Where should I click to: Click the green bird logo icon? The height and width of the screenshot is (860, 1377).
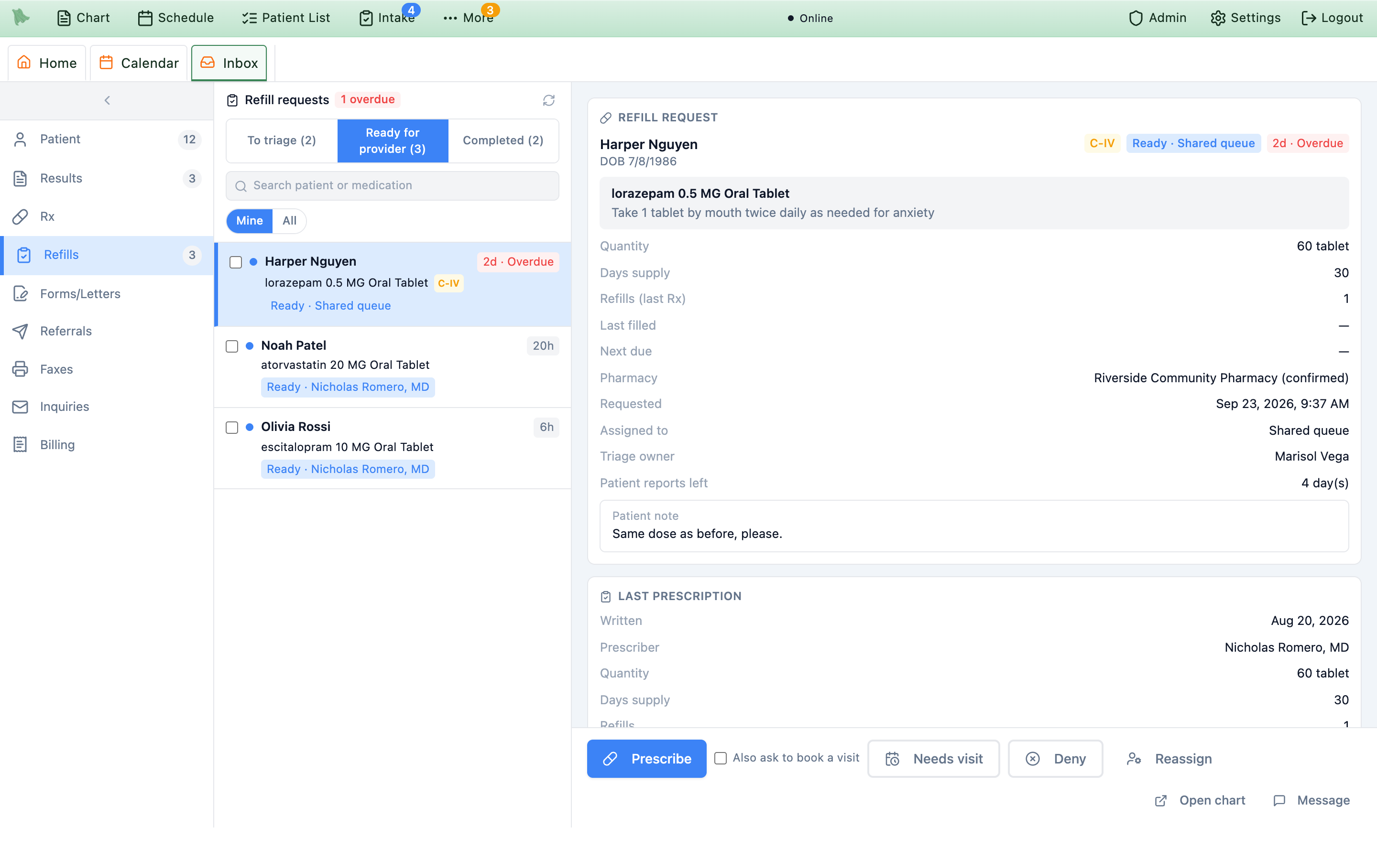click(21, 17)
